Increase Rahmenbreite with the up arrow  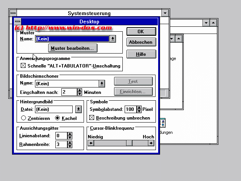tap(70, 143)
